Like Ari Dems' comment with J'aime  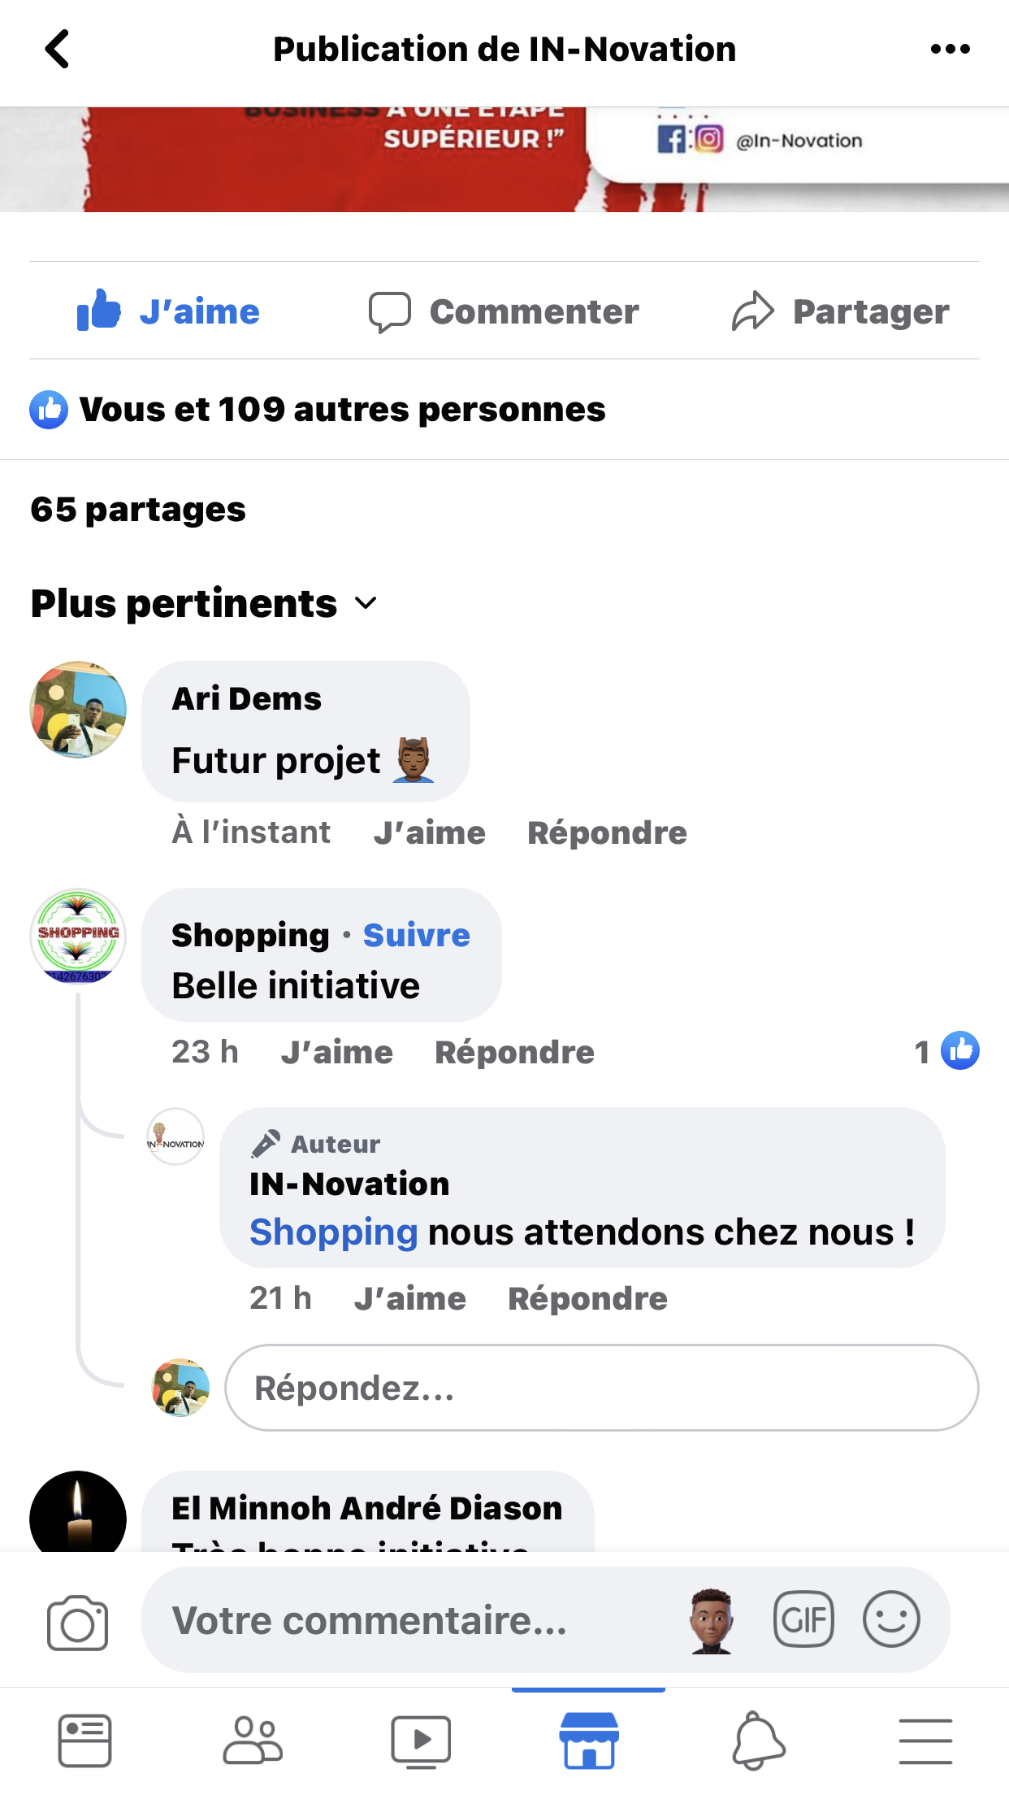tap(429, 833)
